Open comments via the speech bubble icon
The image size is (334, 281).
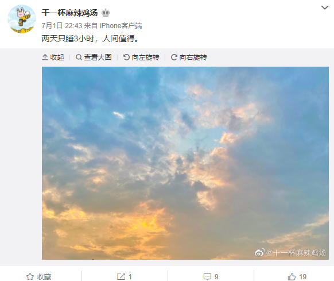pos(207,277)
